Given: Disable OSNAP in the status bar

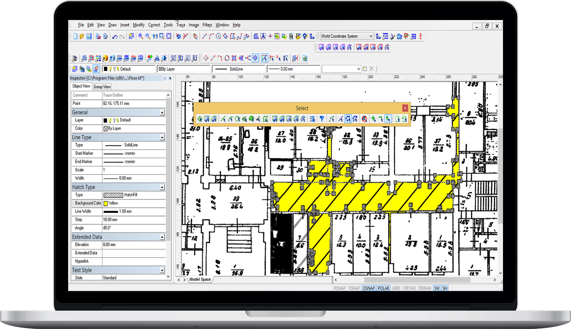Looking at the screenshot, I should click(368, 288).
